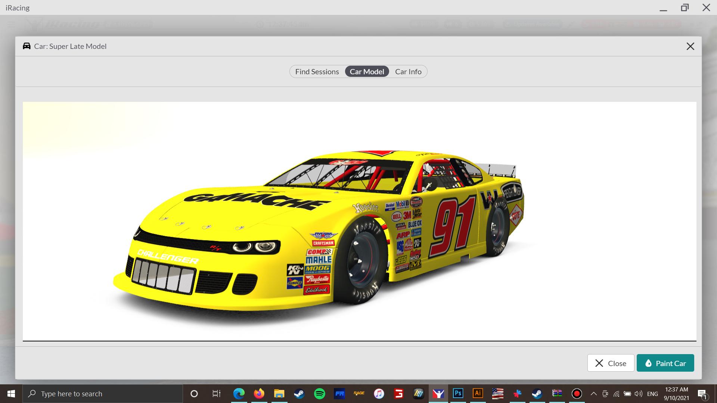Launch Photoshop from the taskbar
717x403 pixels.
click(458, 393)
